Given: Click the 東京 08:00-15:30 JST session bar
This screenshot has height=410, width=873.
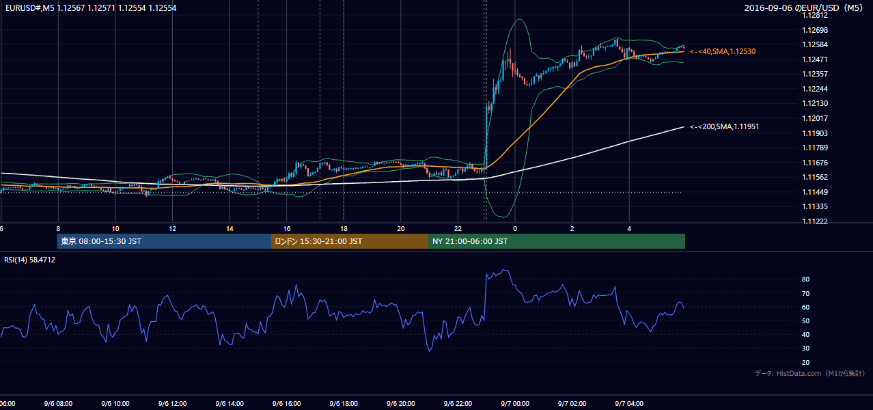Looking at the screenshot, I should 164,241.
